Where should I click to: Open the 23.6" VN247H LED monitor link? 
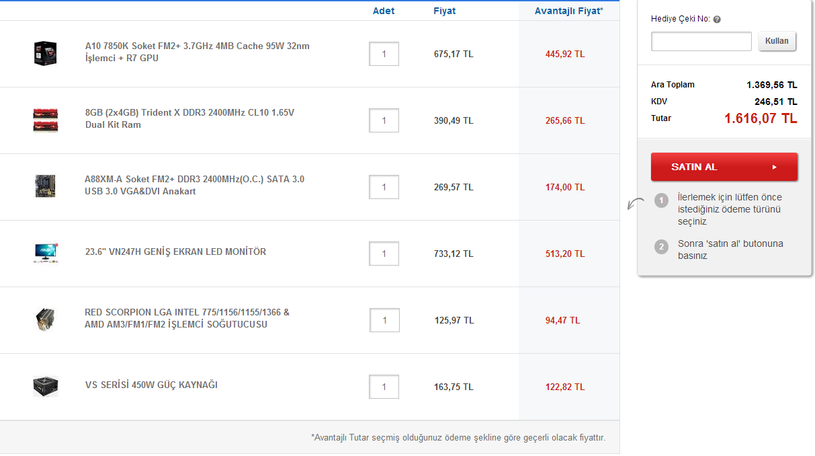(x=175, y=252)
